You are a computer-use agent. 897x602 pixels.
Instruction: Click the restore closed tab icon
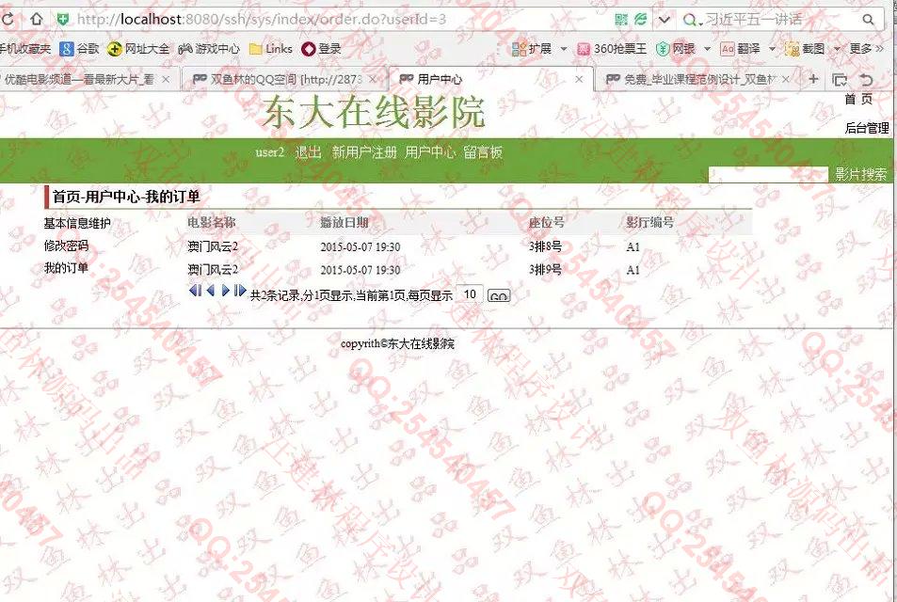[x=867, y=80]
